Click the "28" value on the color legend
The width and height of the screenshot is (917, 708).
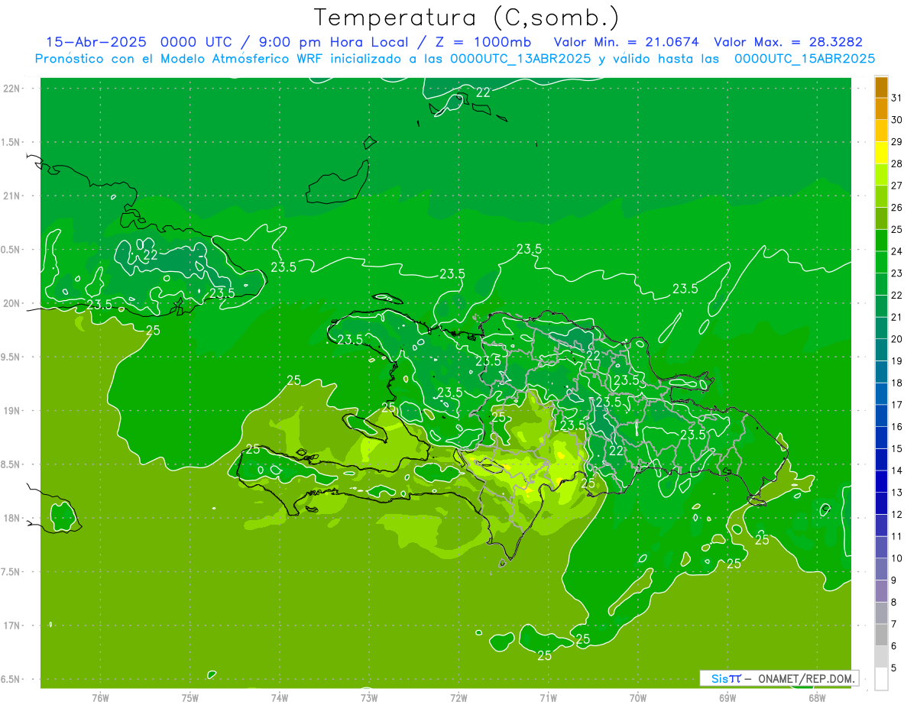(897, 163)
